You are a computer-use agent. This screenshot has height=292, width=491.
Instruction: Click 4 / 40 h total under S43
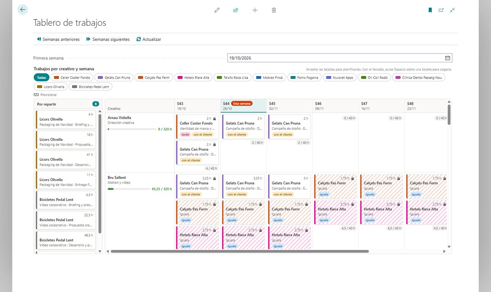pos(211,168)
